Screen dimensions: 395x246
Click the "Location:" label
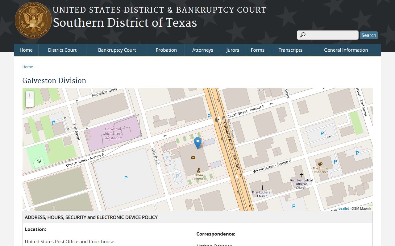point(35,229)
